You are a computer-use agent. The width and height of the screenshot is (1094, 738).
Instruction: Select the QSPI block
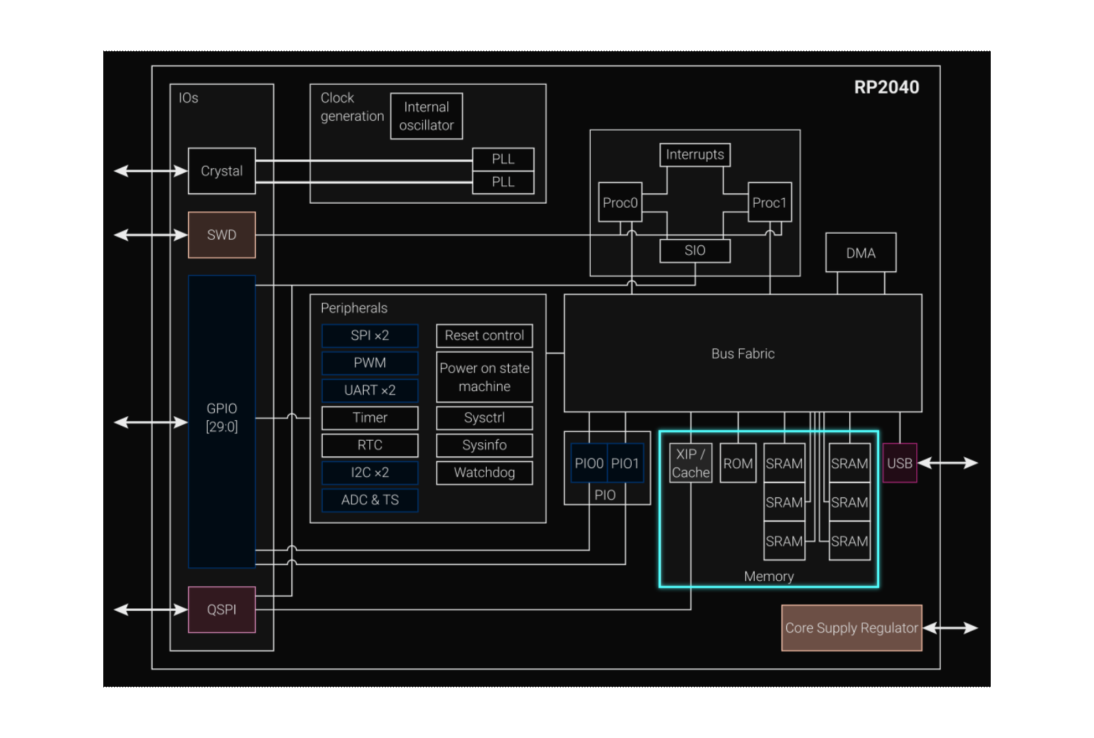pos(222,610)
